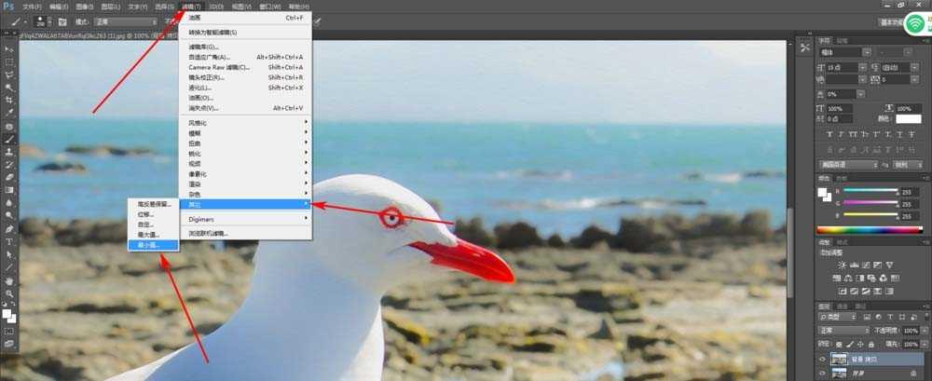Hide the 背景 拷贝 layer via eye icon
Screen dimensions: 932x381
click(823, 360)
